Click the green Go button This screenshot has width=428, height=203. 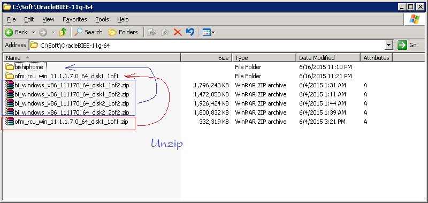click(x=408, y=45)
